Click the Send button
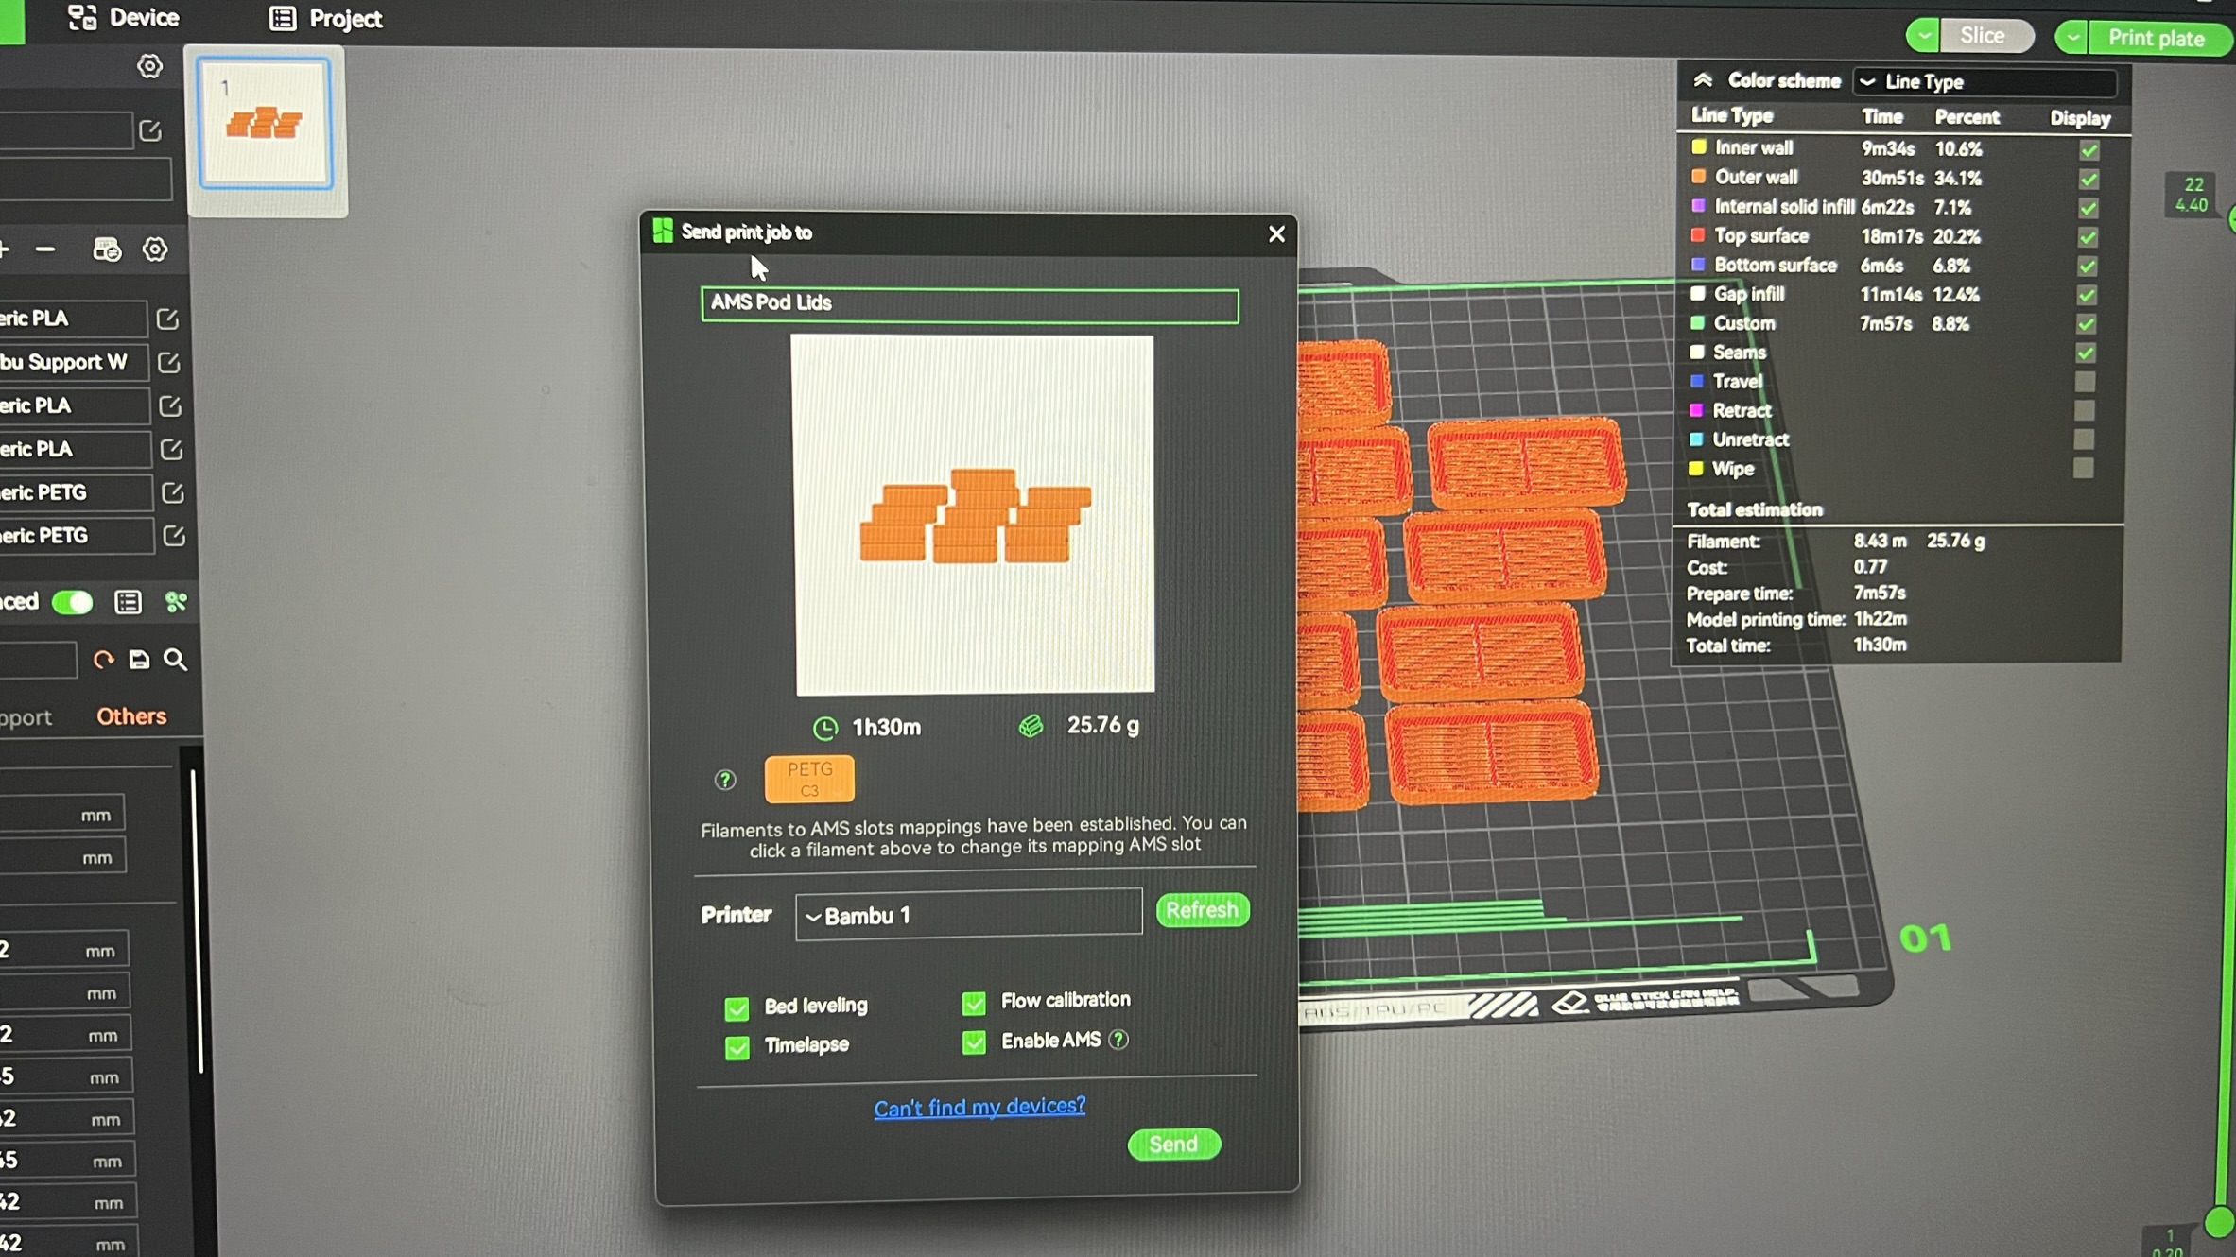This screenshot has width=2236, height=1257. coord(1173,1145)
